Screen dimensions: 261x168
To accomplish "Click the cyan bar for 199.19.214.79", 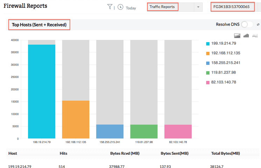I will [42, 91].
